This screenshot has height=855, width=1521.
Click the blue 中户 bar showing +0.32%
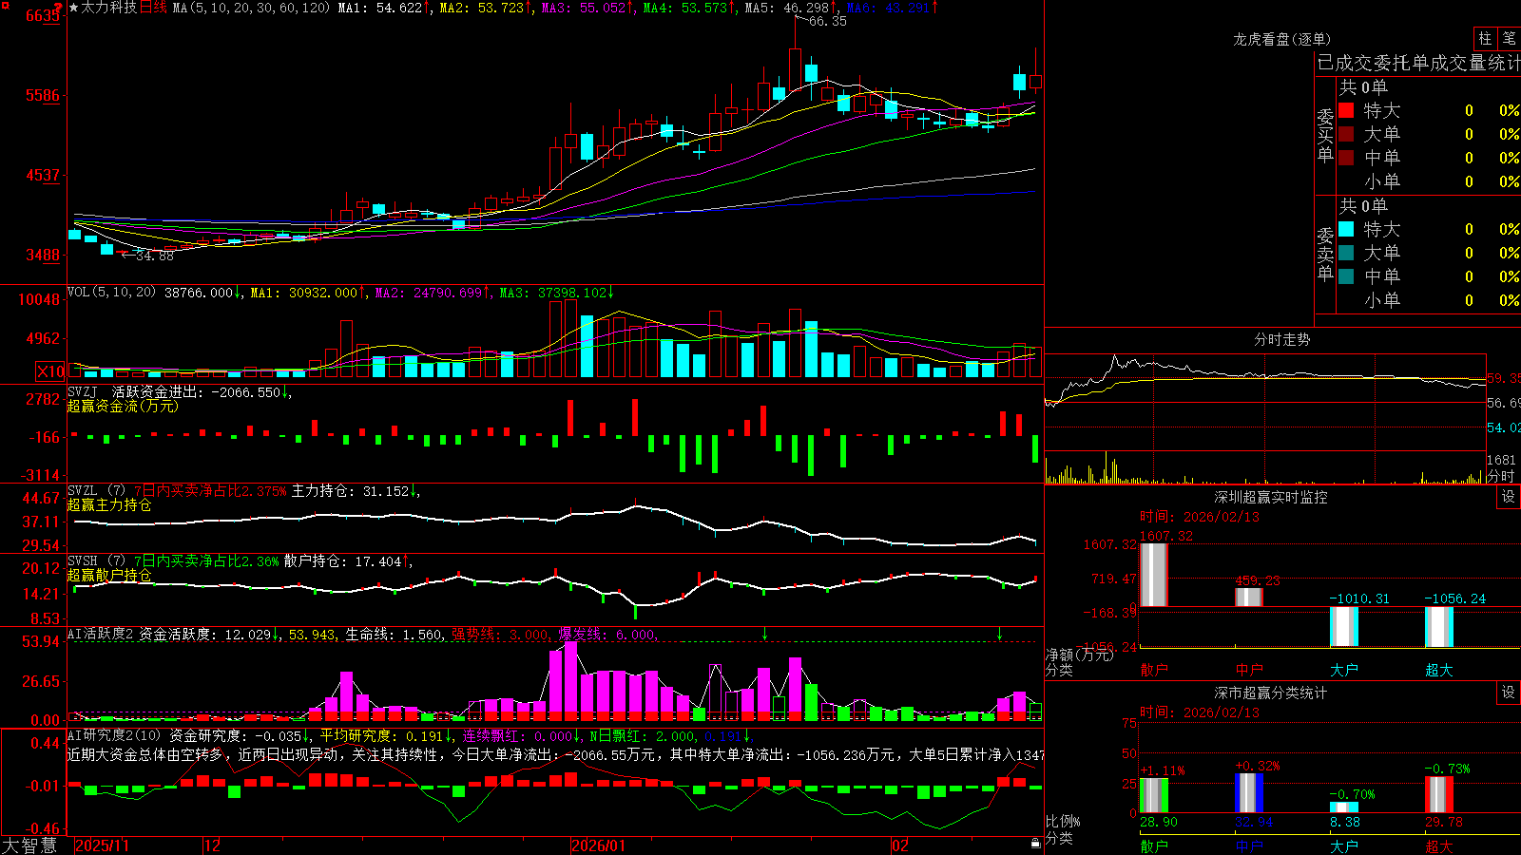(1248, 793)
